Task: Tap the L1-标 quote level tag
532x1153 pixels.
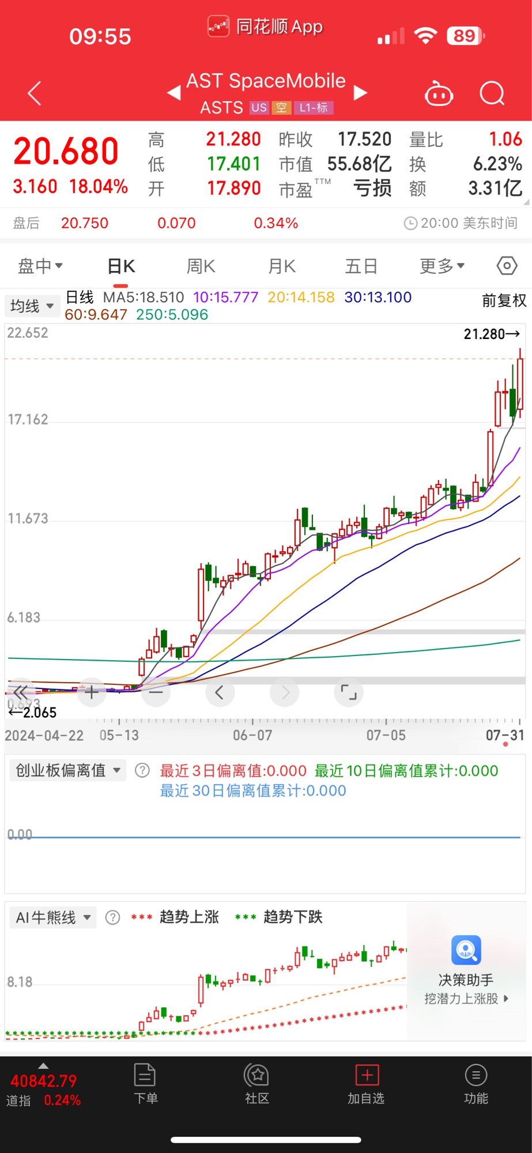Action: [314, 108]
